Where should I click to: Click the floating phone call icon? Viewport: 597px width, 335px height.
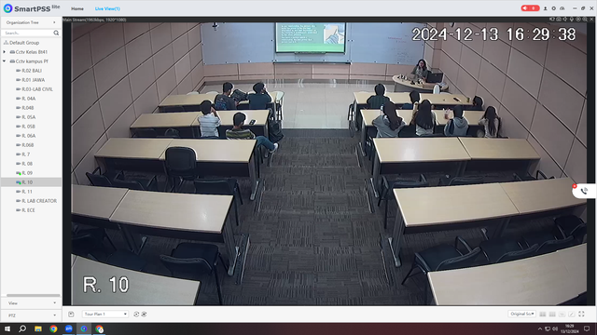(584, 191)
